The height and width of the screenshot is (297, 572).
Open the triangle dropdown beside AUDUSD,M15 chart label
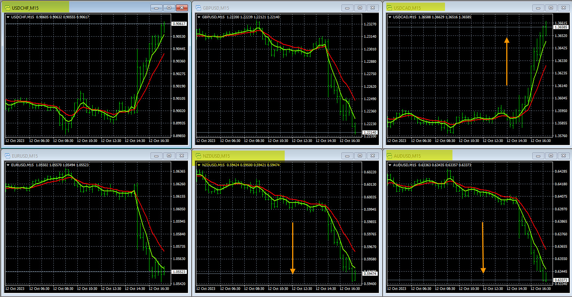pyautogui.click(x=390, y=165)
